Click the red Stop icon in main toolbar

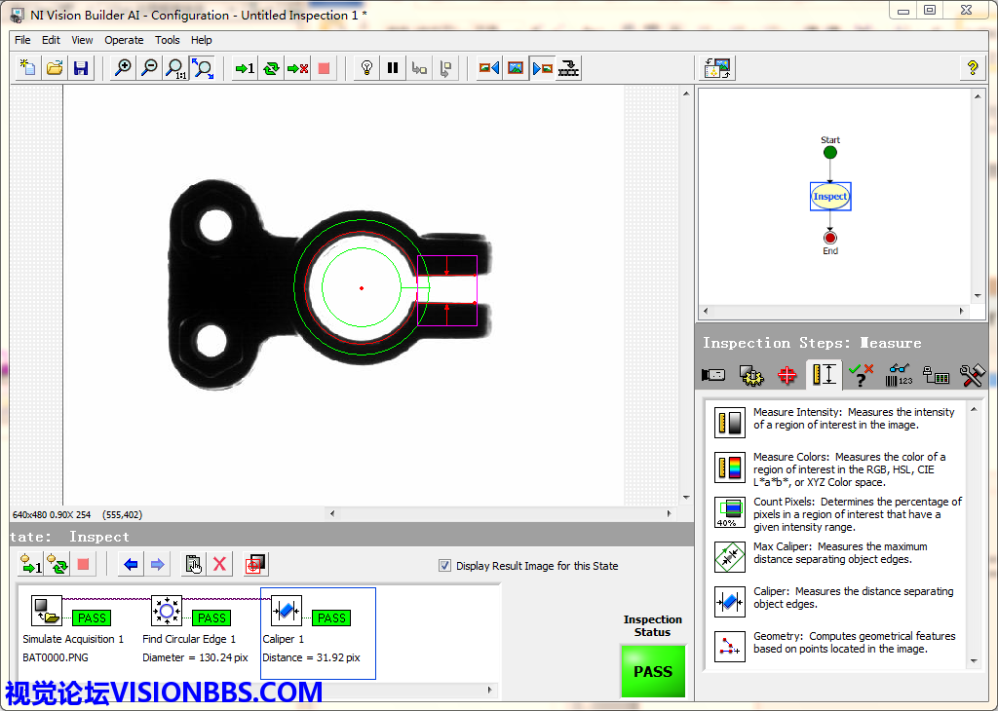[x=324, y=68]
